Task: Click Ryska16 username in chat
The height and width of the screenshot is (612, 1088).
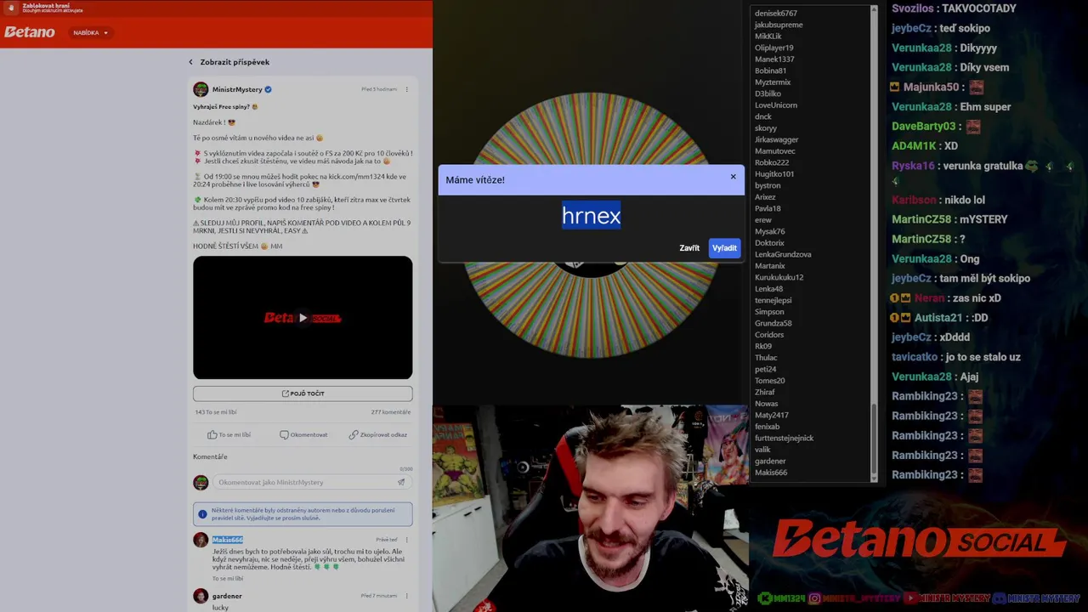Action: pyautogui.click(x=913, y=166)
